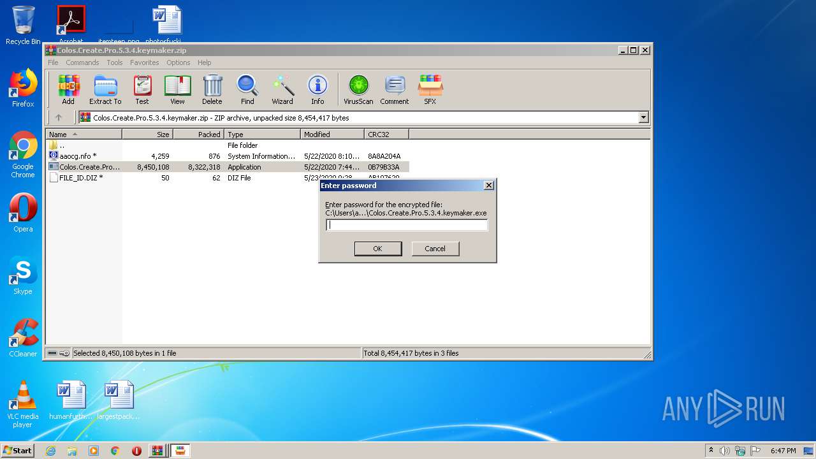Open the File menu

point(53,62)
